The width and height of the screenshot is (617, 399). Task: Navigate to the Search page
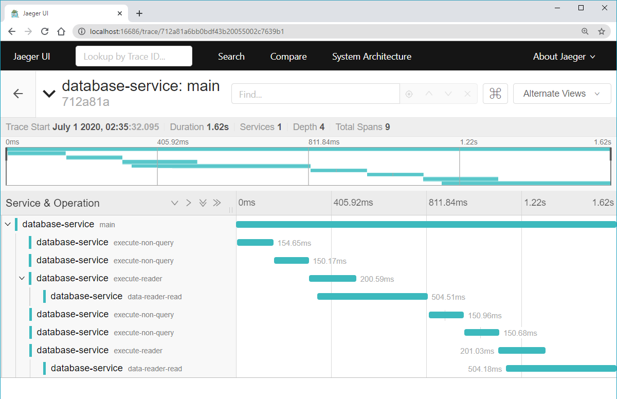point(231,57)
